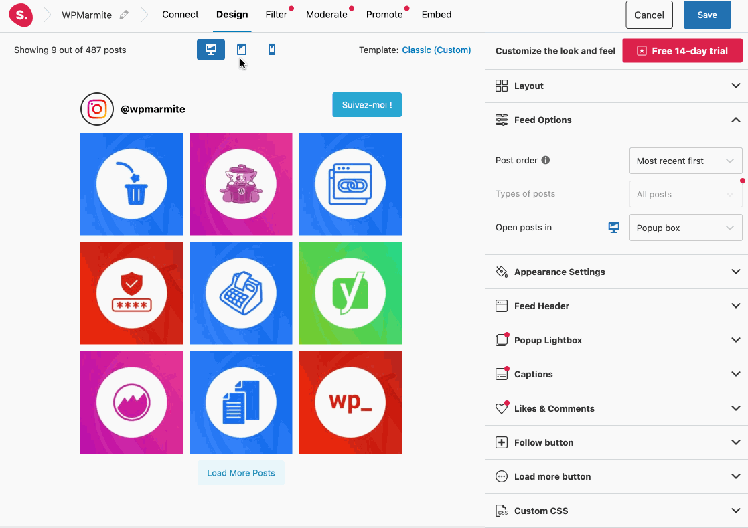Click the 'Customize the look and feel' heading
The width and height of the screenshot is (748, 528).
coord(555,51)
